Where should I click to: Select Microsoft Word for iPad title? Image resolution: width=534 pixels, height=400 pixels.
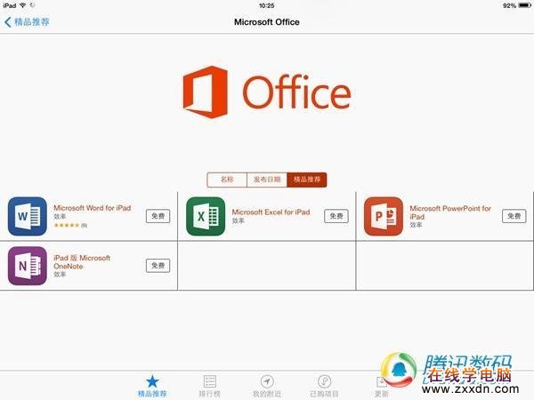click(x=93, y=208)
